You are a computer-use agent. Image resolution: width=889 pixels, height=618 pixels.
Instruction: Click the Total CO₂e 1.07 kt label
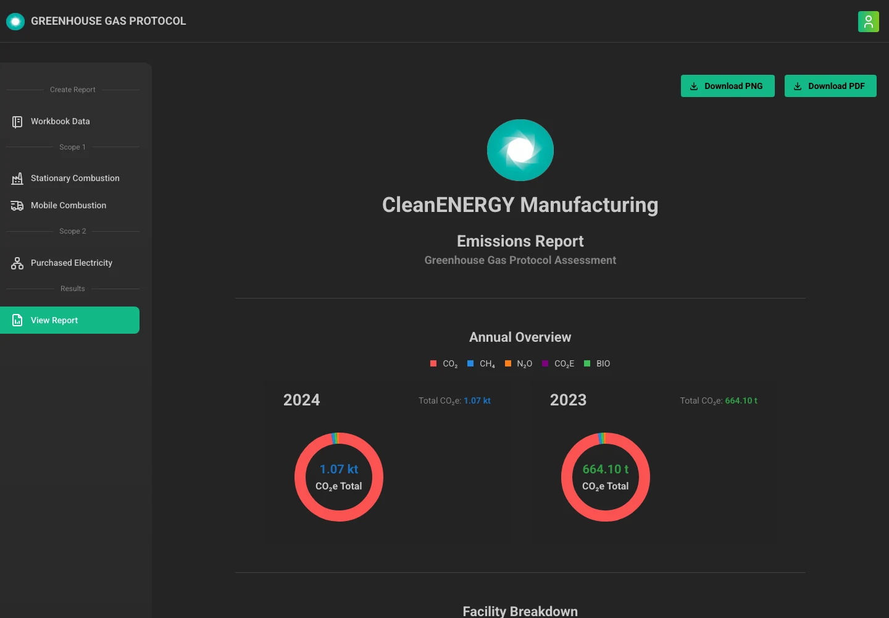454,401
